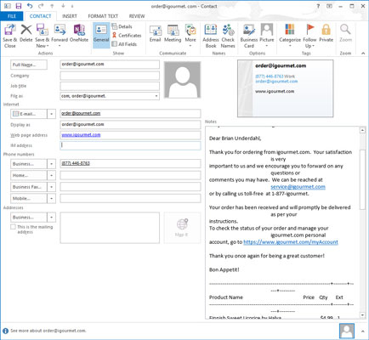The height and width of the screenshot is (340, 369).
Task: Click the Mobile phone button
Action: (29, 199)
